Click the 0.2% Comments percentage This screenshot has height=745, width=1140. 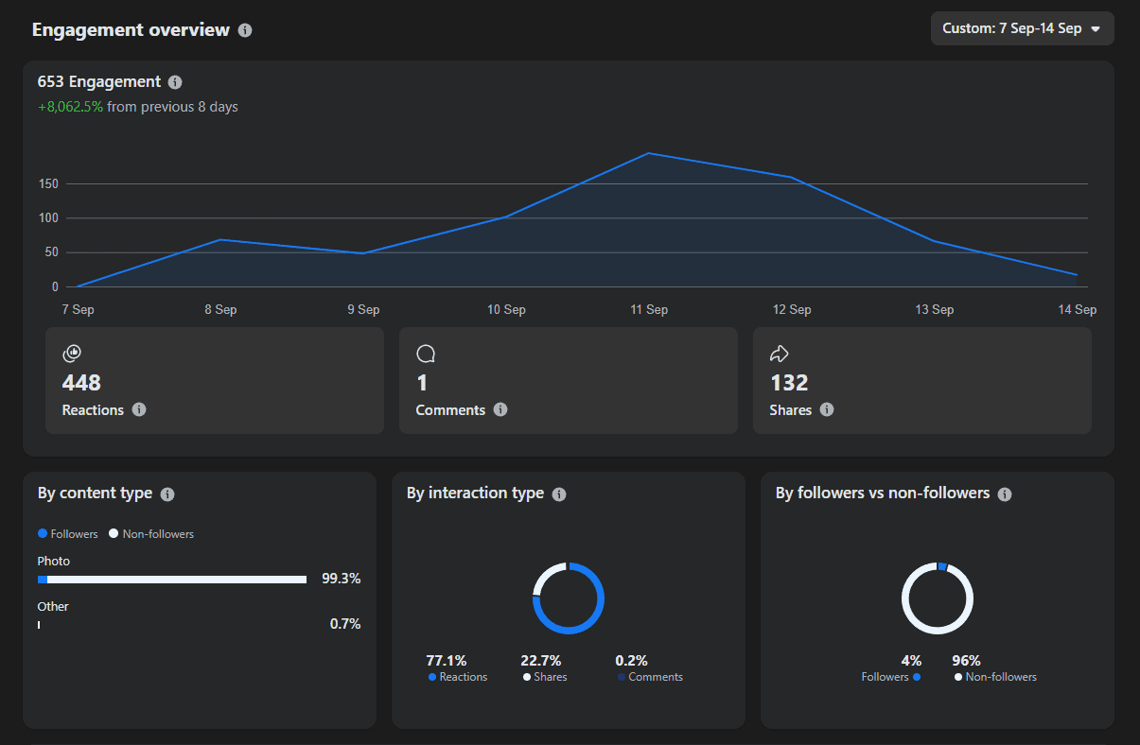[x=631, y=661]
